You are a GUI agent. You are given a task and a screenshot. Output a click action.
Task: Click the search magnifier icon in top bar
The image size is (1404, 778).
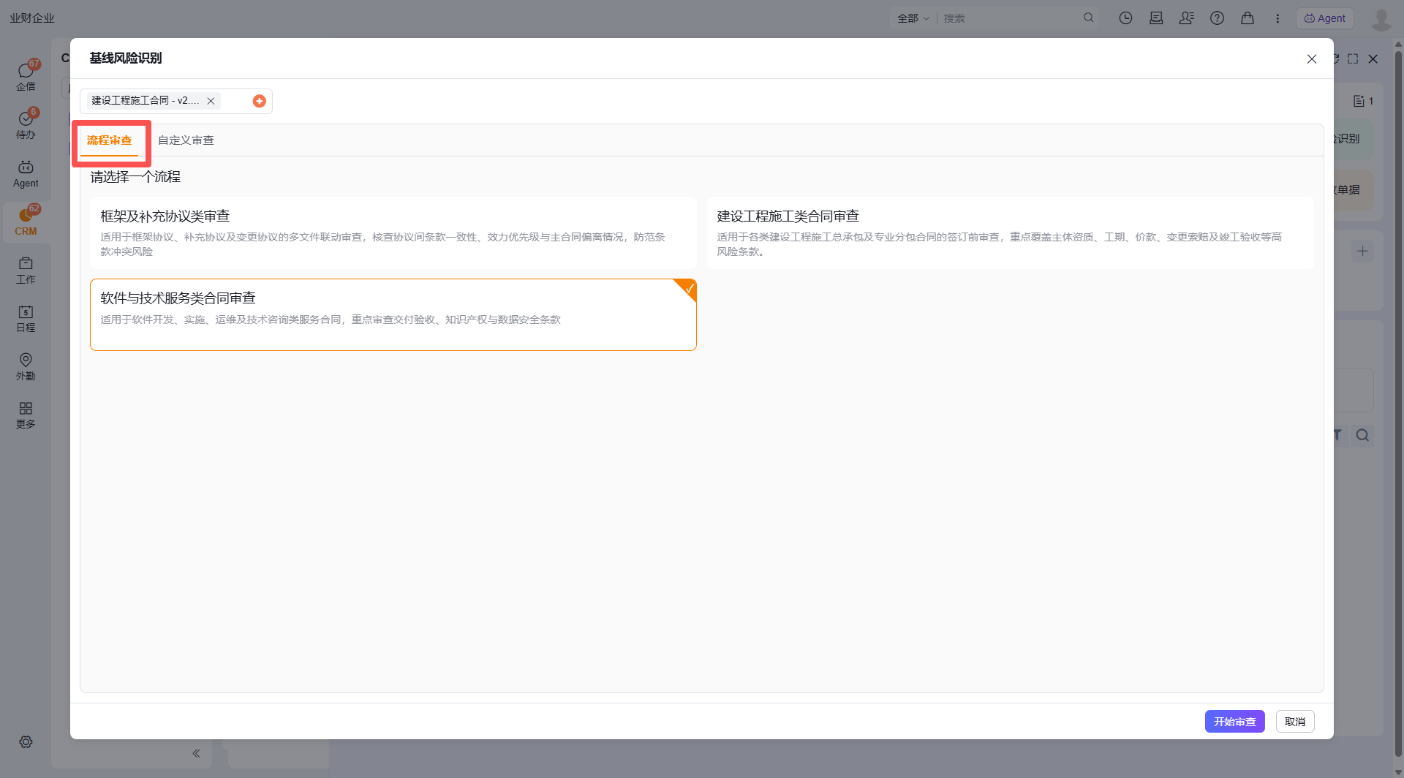[1089, 18]
